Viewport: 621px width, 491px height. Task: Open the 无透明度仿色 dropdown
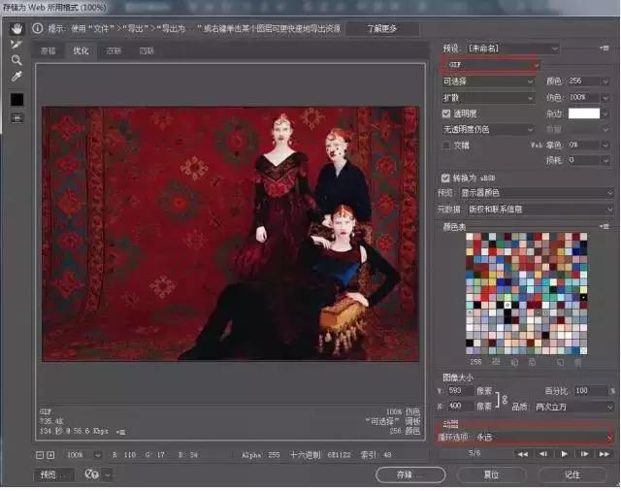[x=488, y=129]
